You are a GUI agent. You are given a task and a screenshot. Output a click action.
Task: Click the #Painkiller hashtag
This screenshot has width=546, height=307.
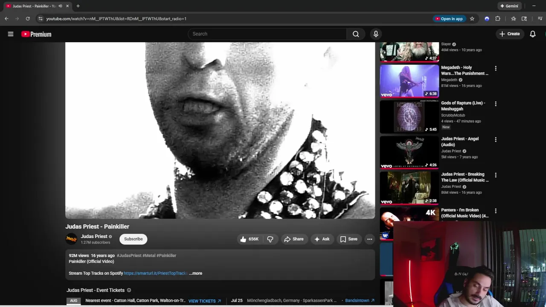[166, 255]
